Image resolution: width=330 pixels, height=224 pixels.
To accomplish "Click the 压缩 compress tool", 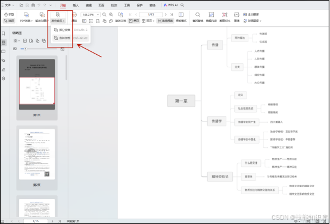I will click(236, 17).
